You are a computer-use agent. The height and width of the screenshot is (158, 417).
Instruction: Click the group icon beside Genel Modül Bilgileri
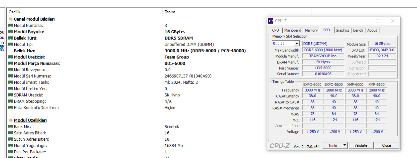click(x=11, y=19)
